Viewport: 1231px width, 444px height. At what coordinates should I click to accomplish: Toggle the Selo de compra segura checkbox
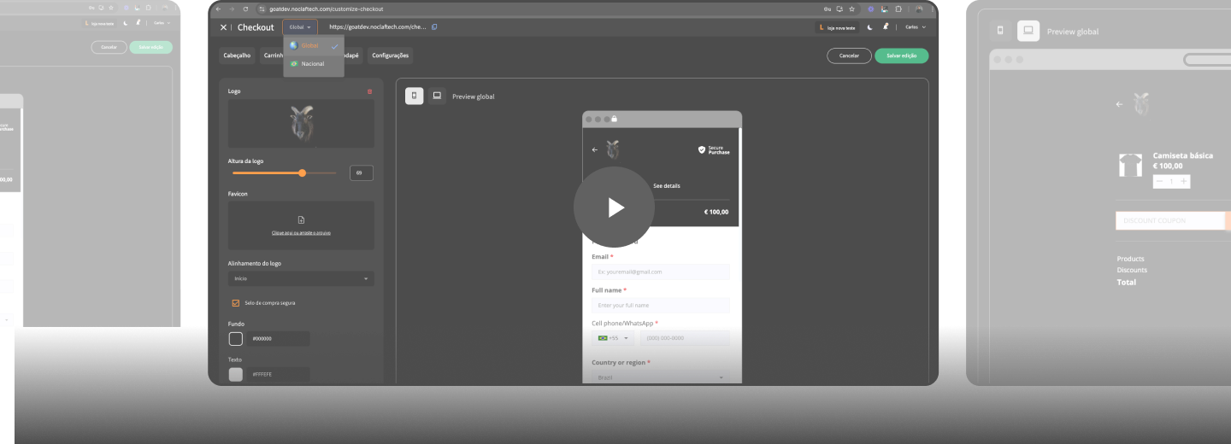[x=236, y=303]
